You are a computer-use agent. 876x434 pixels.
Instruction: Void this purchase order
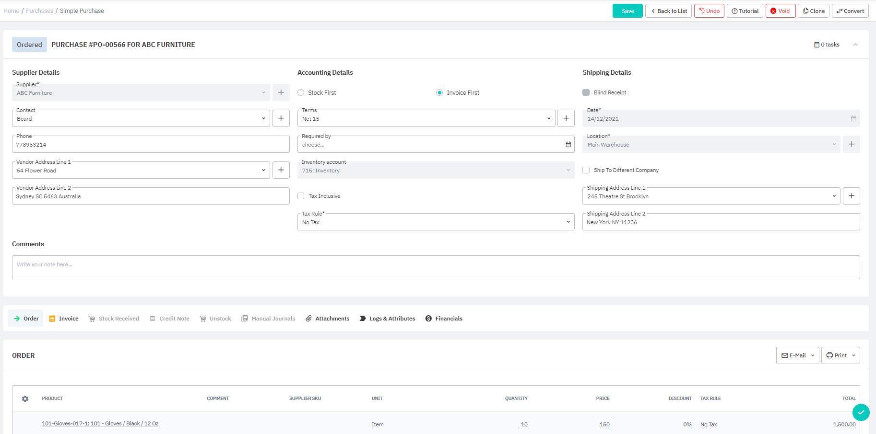(x=781, y=11)
